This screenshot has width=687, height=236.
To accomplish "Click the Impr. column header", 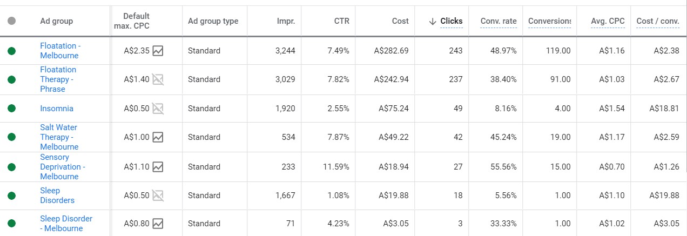I will [x=286, y=21].
